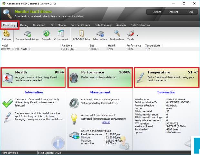The width and height of the screenshot is (200, 155).
Task: Click the Internet button in header
Action: 173,12
